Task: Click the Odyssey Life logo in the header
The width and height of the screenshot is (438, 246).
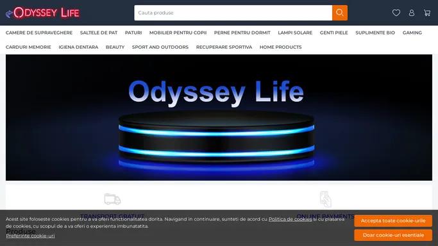Action: [43, 13]
